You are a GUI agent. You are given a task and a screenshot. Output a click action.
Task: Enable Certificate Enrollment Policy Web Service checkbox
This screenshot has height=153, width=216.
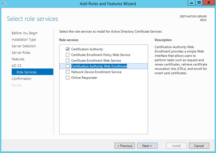coord(67,55)
